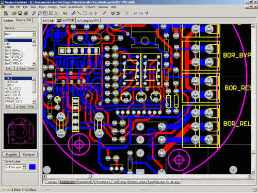Undo the last action via toolbar arrow

135,13
